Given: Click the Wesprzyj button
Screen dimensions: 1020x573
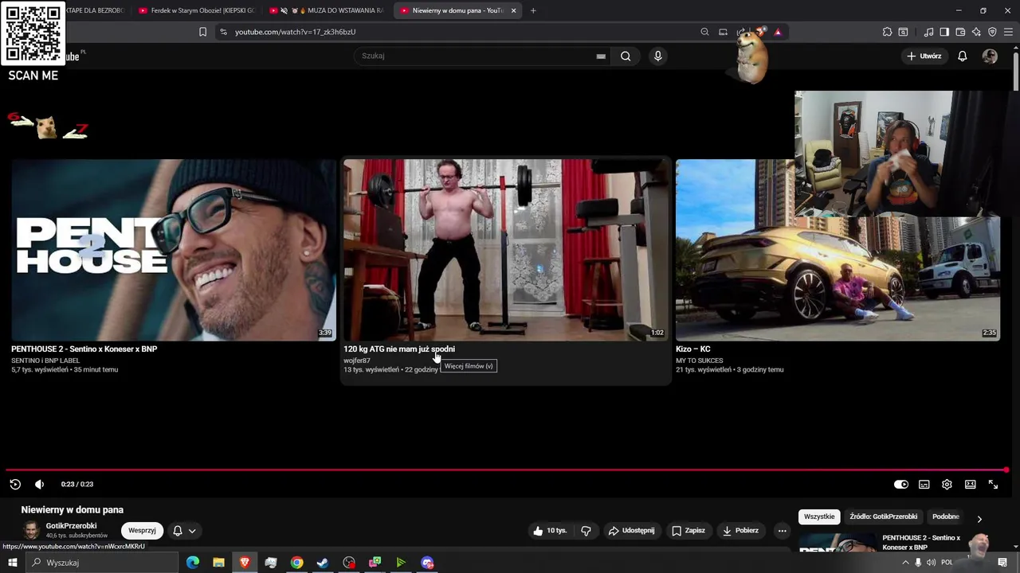Looking at the screenshot, I should click(142, 531).
